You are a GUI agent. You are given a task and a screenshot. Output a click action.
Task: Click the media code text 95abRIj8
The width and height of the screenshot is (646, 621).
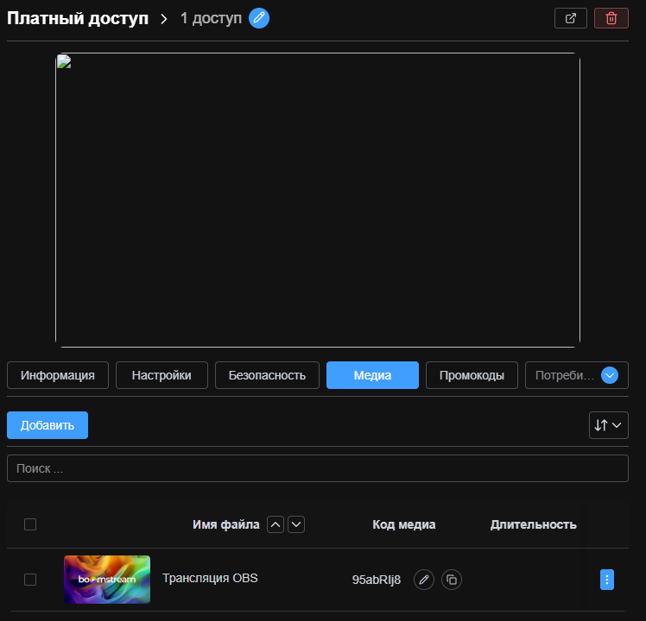[377, 580]
